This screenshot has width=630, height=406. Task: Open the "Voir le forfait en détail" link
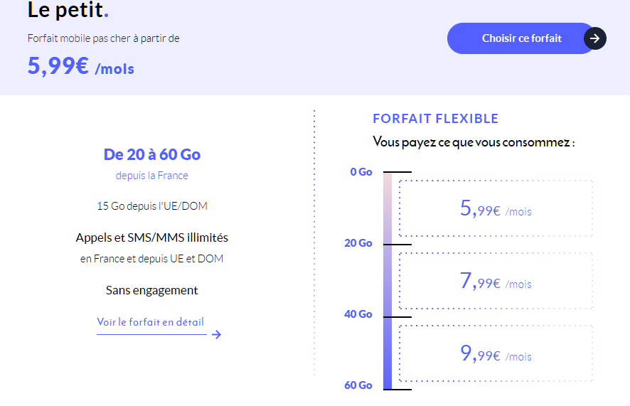[150, 322]
